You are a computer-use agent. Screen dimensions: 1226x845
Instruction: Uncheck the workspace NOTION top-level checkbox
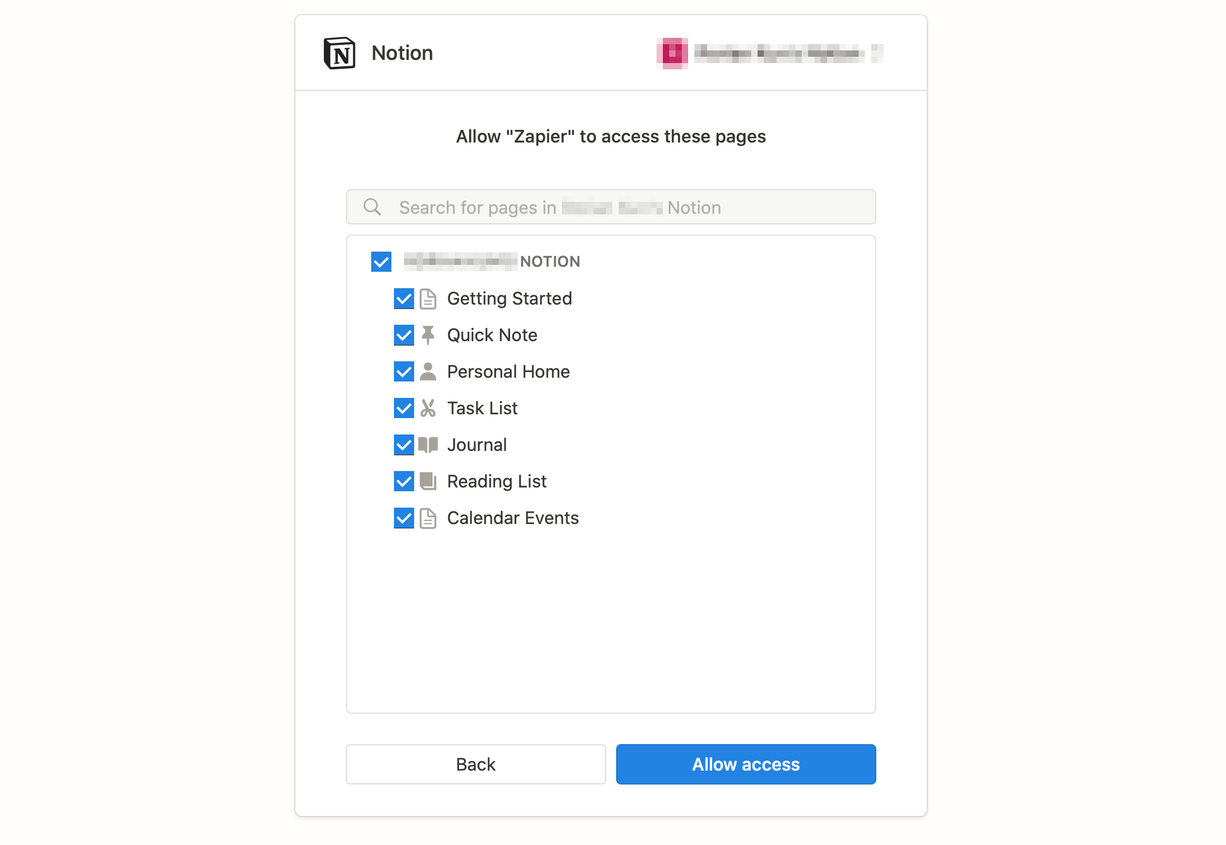pos(381,262)
